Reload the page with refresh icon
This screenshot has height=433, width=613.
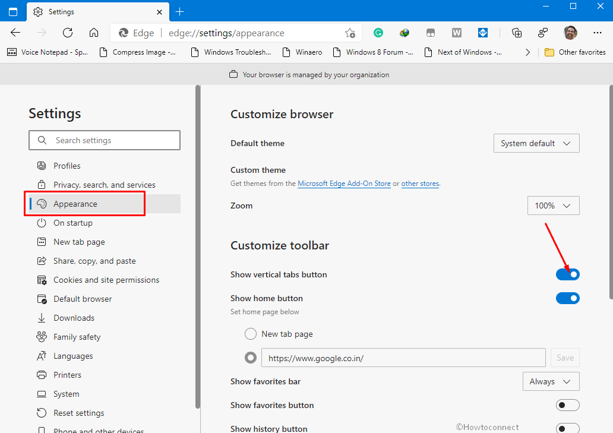[68, 33]
